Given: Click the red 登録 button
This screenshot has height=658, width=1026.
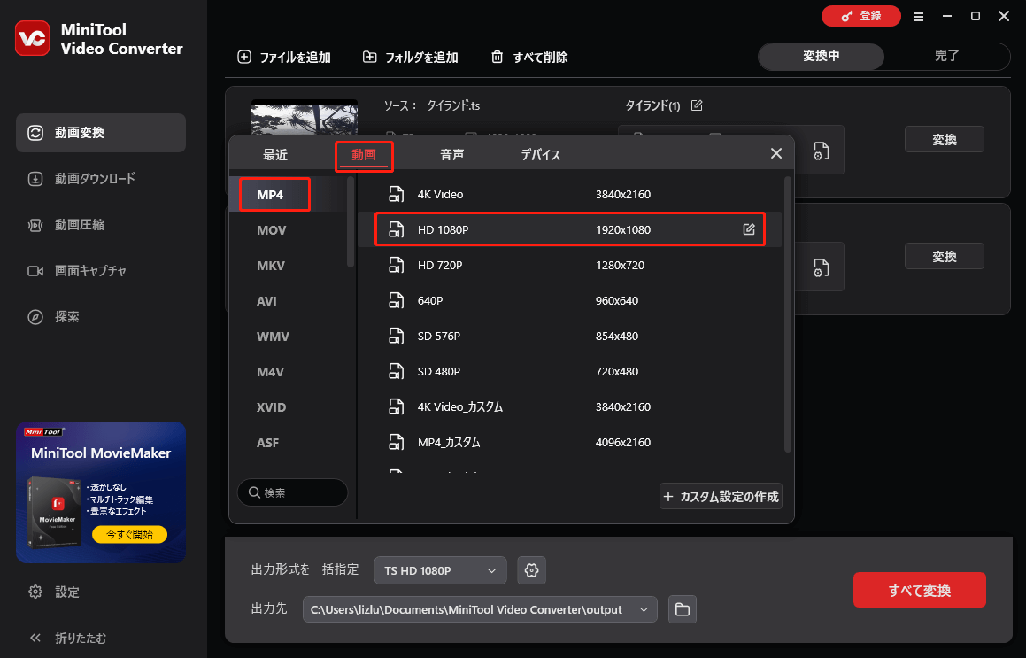Looking at the screenshot, I should pyautogui.click(x=861, y=16).
